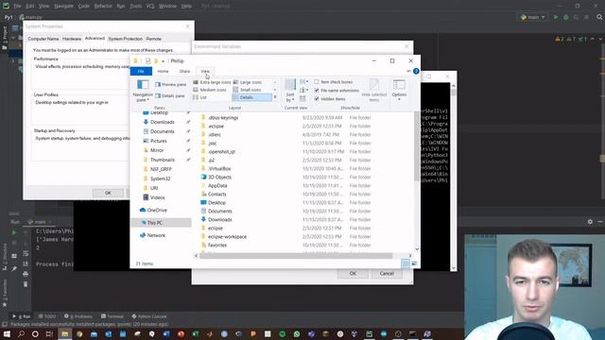Click OK in Environment Variables dialog
This screenshot has width=605, height=340.
(353, 273)
